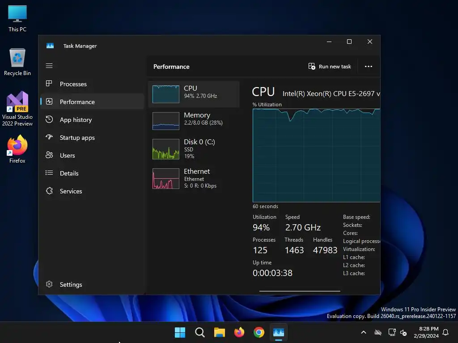Launch Chrome from the taskbar

coord(259,332)
